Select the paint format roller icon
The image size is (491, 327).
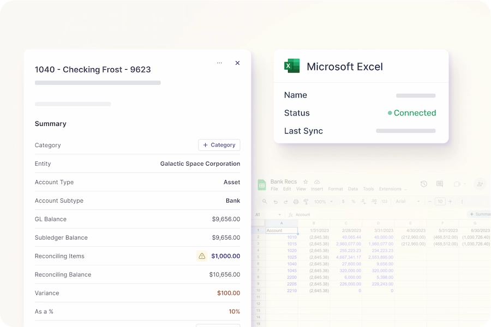(306, 202)
